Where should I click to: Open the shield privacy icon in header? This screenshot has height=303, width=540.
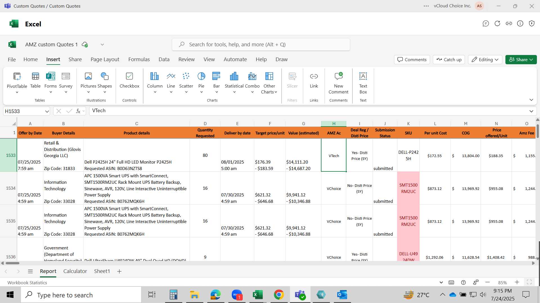click(532, 24)
